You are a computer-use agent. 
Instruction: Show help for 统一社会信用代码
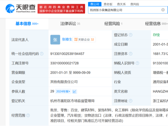tap(42, 54)
